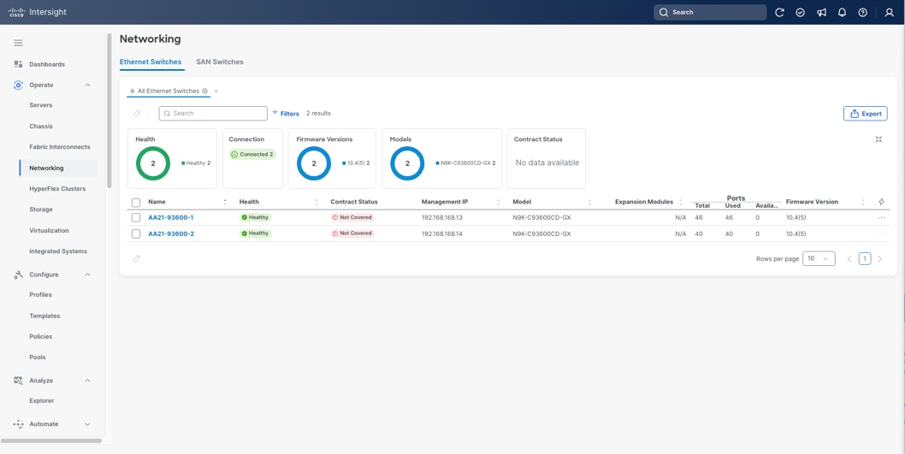The width and height of the screenshot is (905, 454).
Task: Click the announcements megaphone icon
Action: click(821, 13)
